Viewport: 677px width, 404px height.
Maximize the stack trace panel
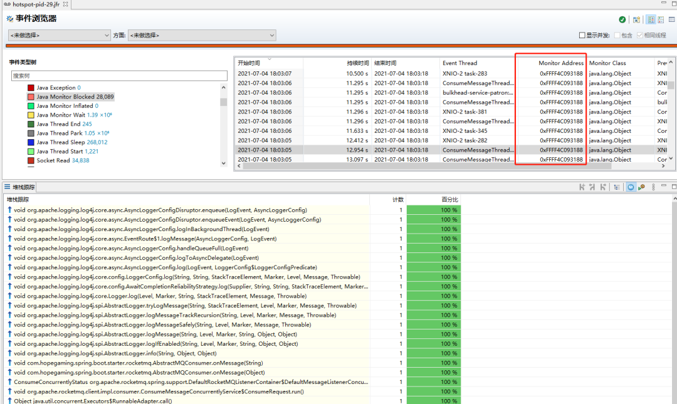click(674, 187)
